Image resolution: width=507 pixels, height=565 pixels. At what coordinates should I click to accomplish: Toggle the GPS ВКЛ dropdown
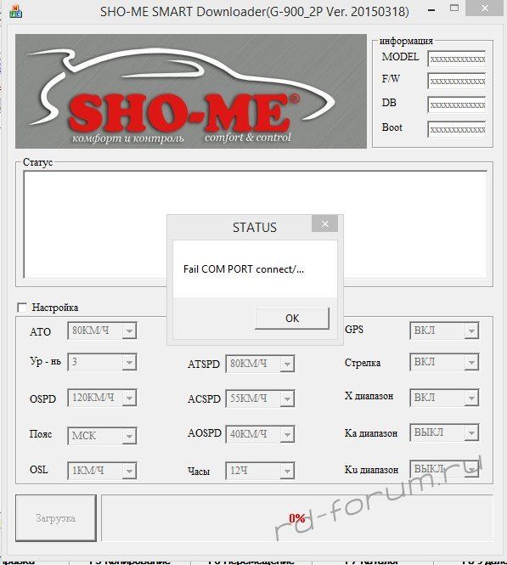(x=444, y=331)
